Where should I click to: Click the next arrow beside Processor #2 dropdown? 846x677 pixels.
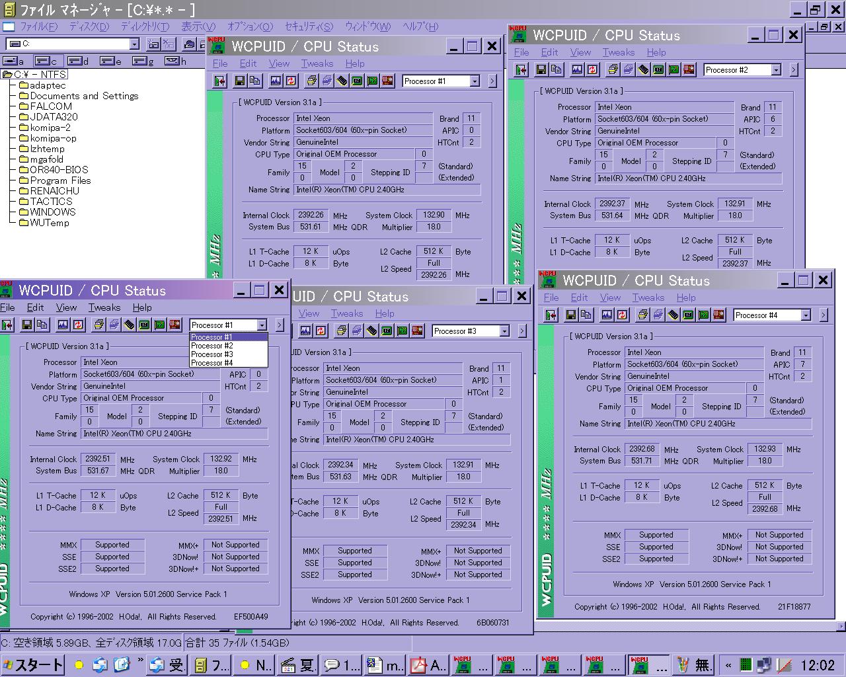tap(794, 69)
